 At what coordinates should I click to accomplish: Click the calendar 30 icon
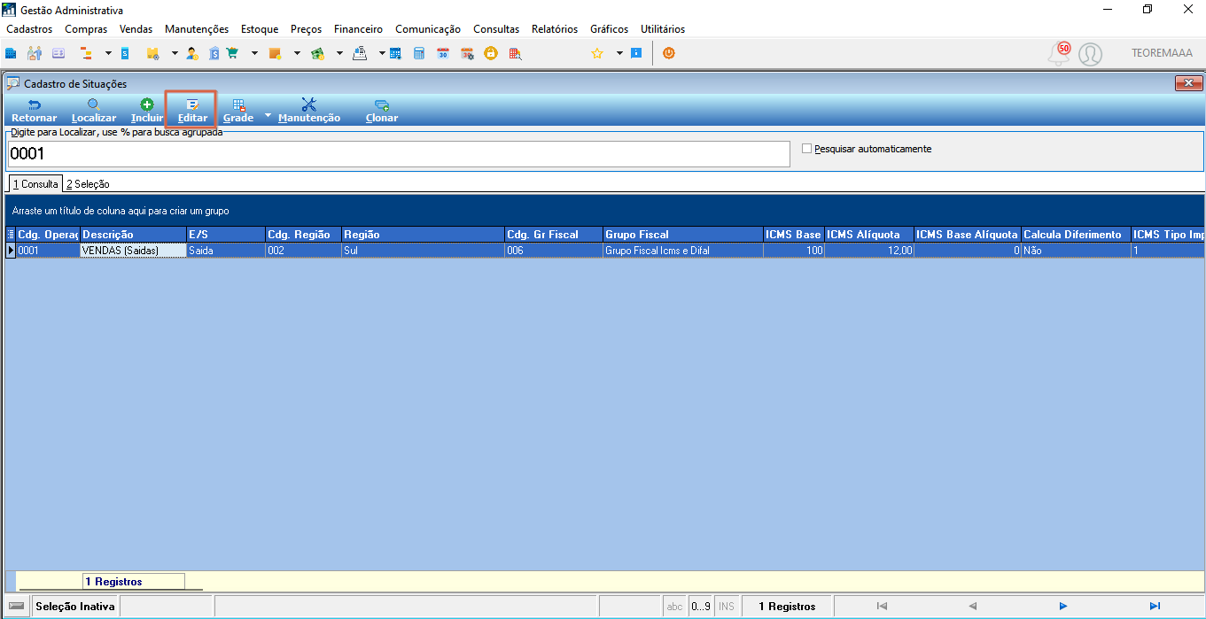coord(443,53)
